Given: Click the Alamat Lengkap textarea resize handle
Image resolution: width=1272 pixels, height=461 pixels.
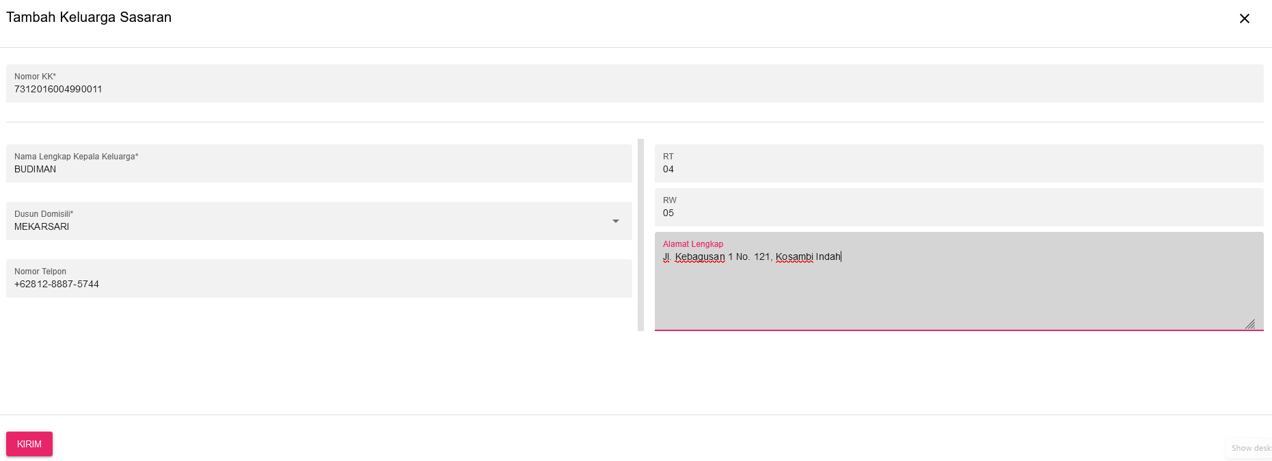Looking at the screenshot, I should (1250, 324).
